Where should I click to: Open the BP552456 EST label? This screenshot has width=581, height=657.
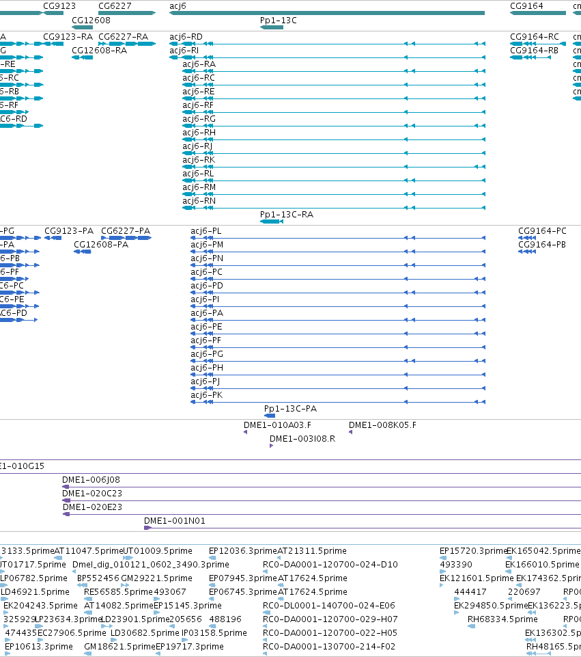click(x=98, y=578)
